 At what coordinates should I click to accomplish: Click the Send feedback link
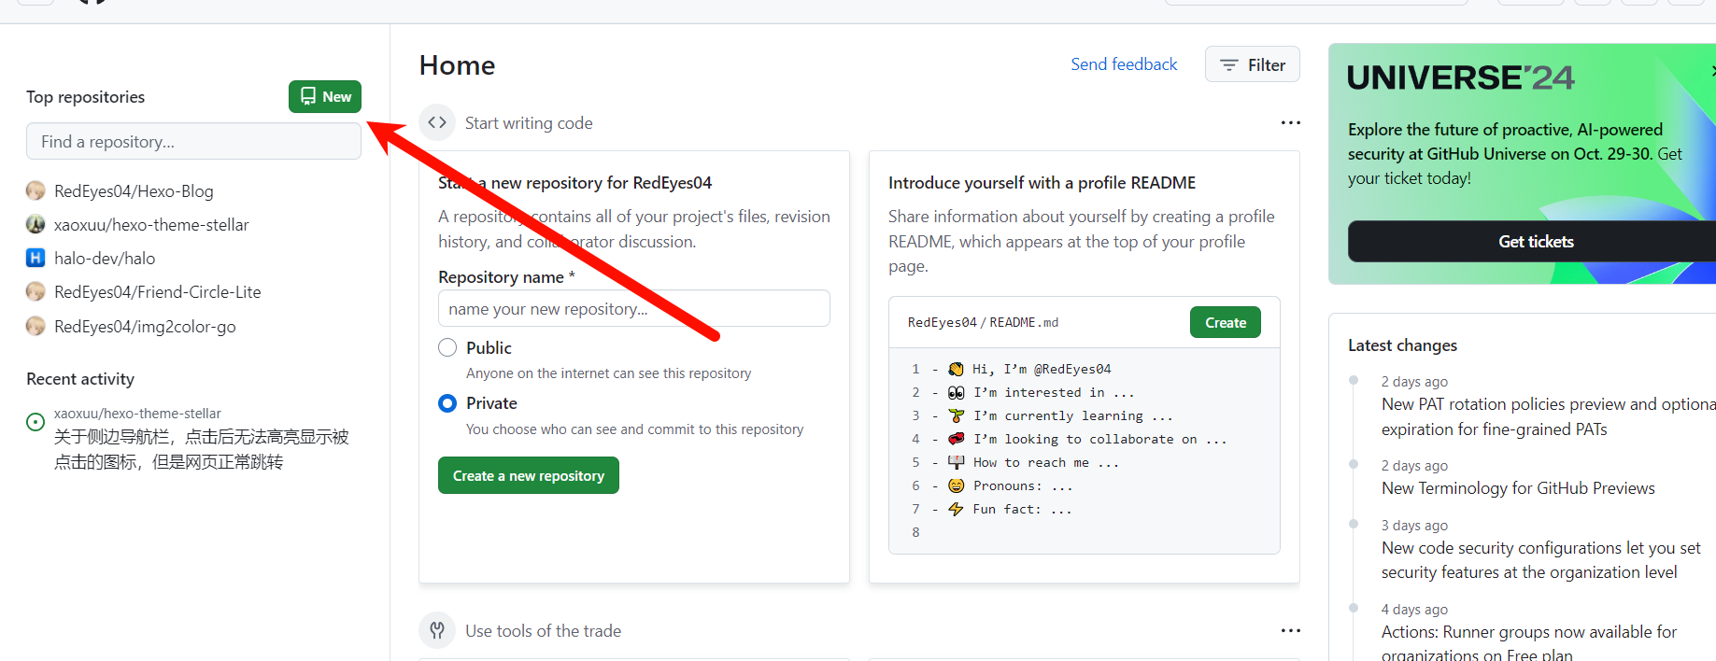coord(1124,64)
